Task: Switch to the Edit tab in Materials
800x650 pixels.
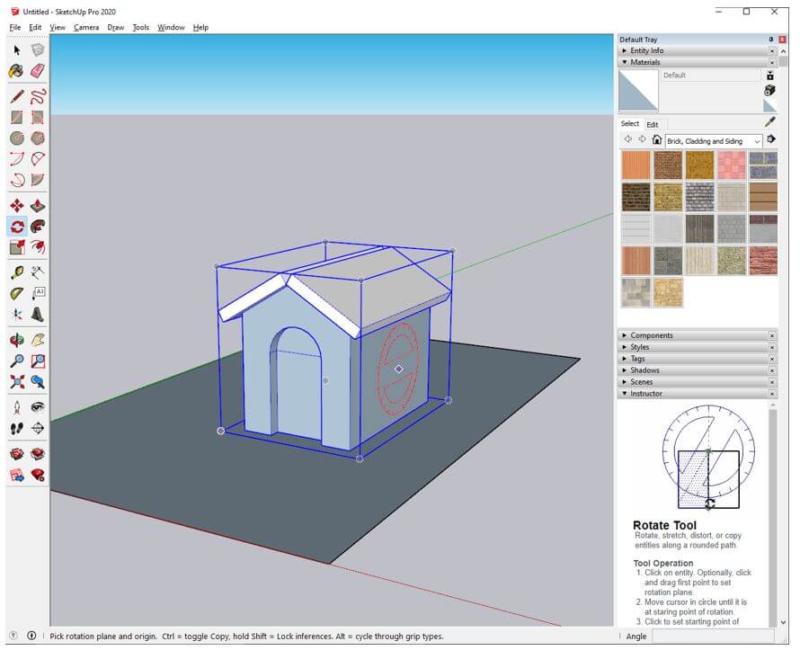Action: tap(653, 124)
